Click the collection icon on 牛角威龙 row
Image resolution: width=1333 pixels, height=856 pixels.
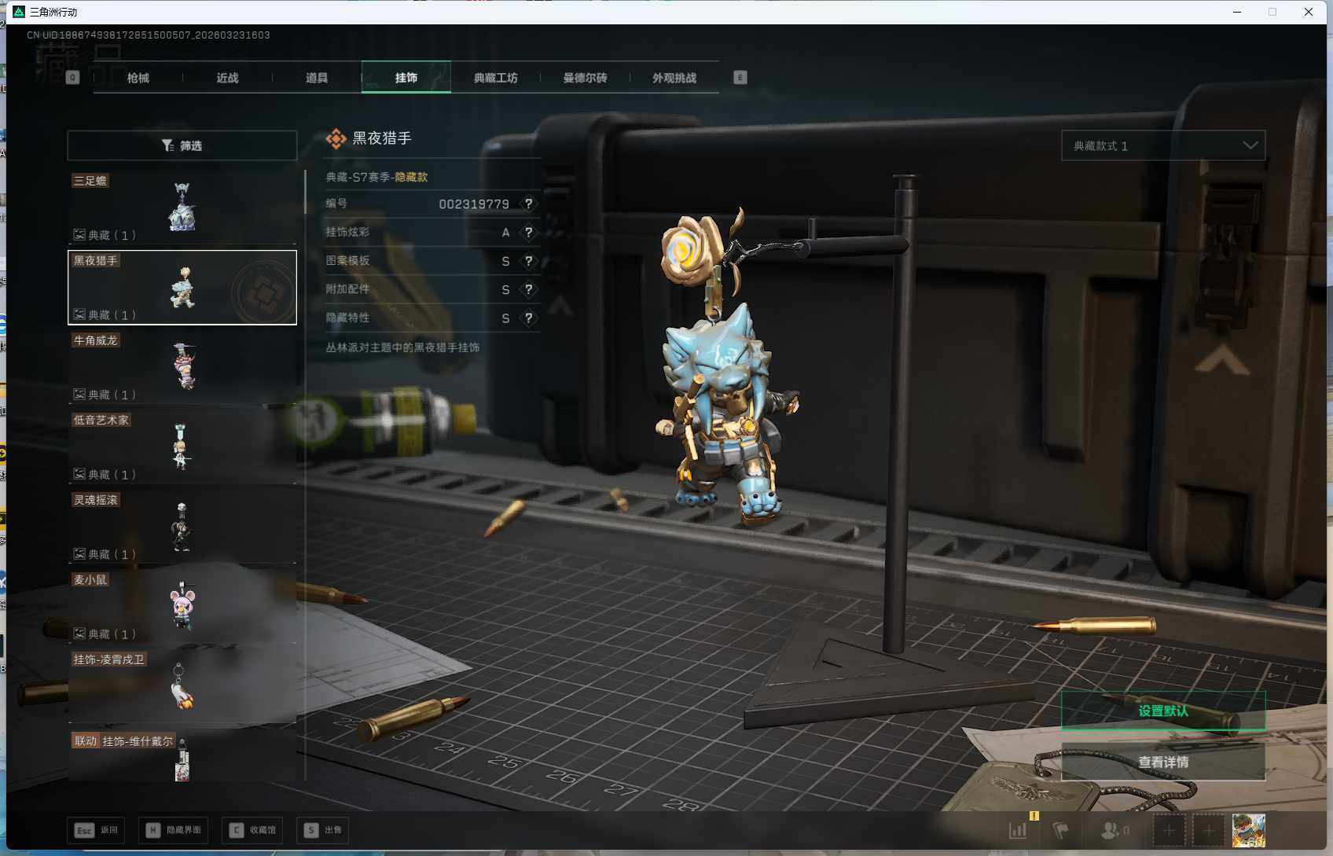pos(79,394)
